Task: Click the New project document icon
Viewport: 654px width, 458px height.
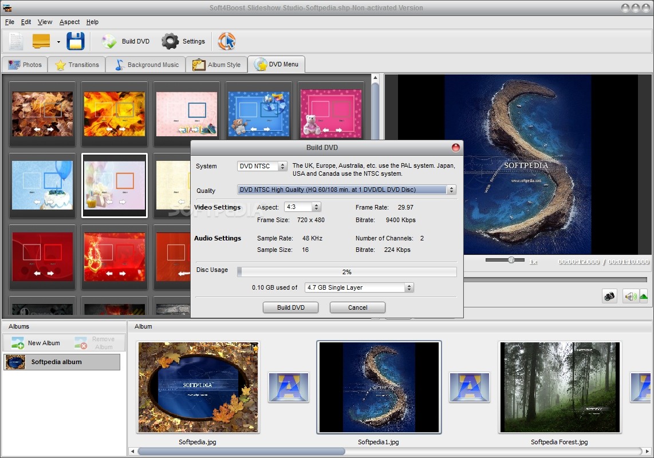Action: click(x=16, y=41)
